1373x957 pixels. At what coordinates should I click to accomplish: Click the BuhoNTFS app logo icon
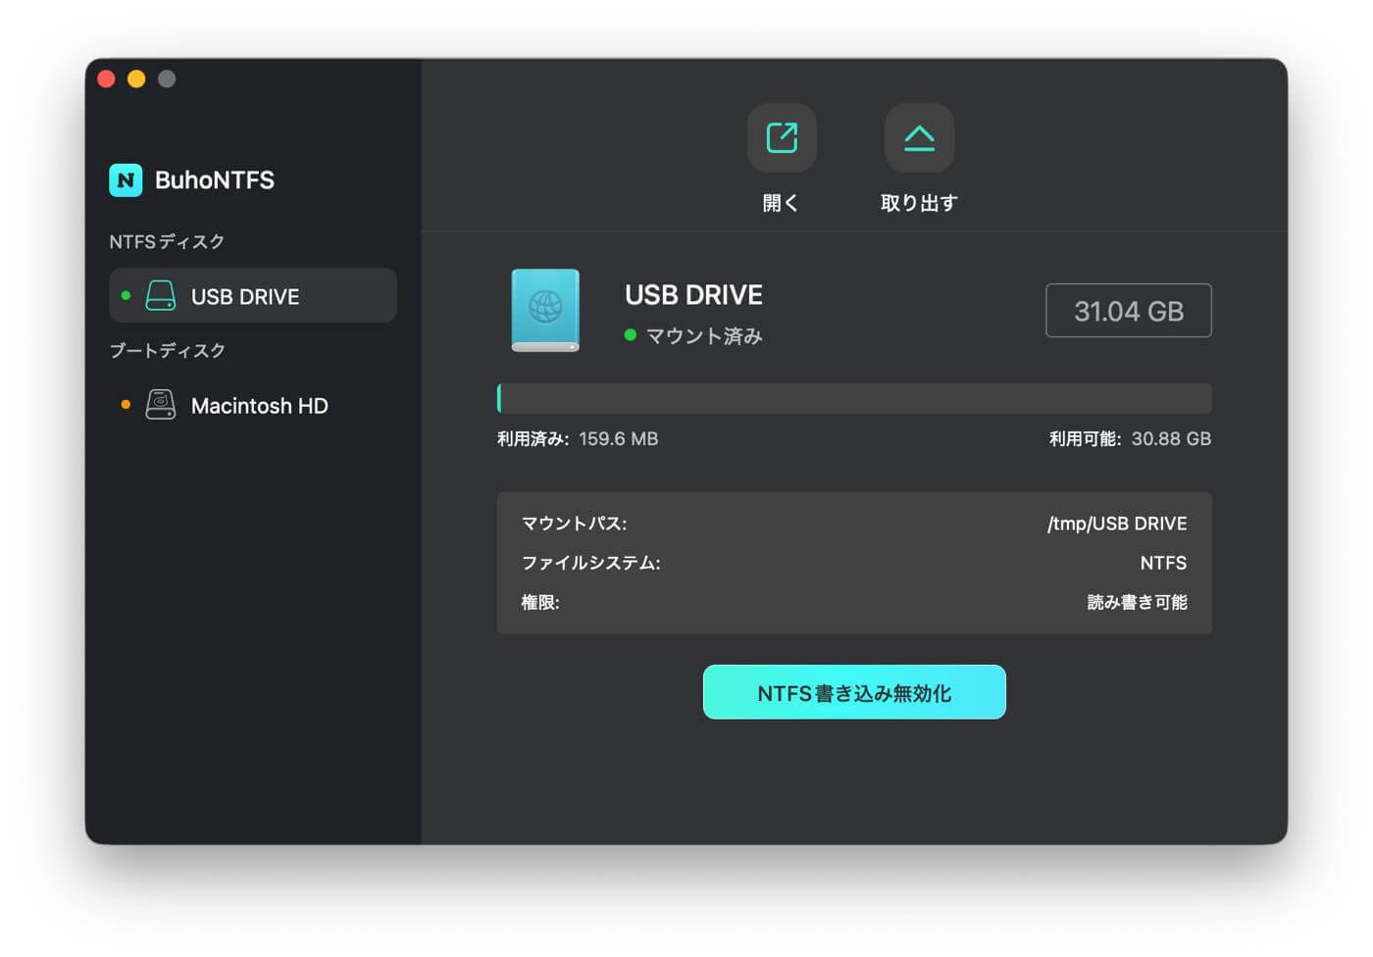coord(125,180)
